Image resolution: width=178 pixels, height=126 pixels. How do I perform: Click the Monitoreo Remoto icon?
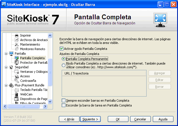[x=17, y=49]
